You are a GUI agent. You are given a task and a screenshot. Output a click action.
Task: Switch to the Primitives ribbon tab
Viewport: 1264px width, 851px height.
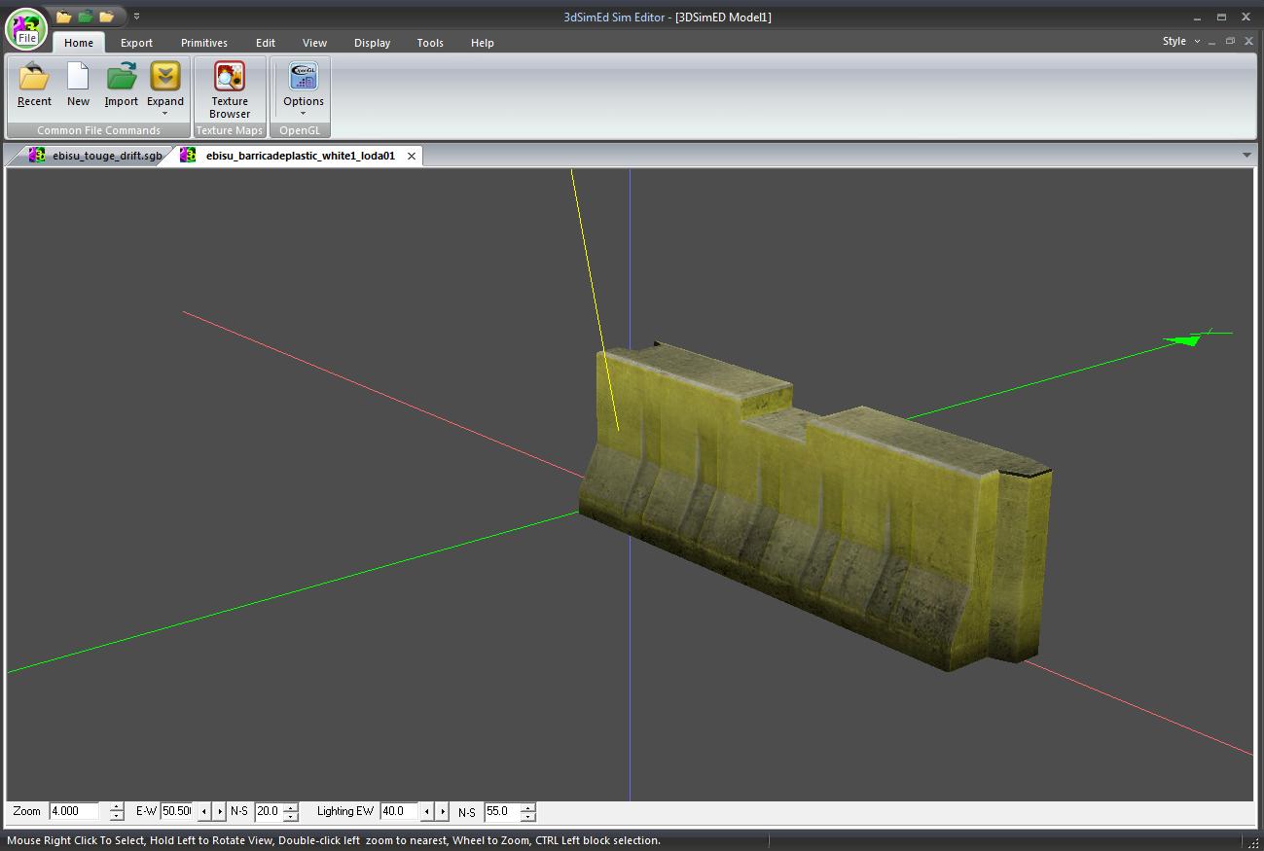pyautogui.click(x=203, y=43)
